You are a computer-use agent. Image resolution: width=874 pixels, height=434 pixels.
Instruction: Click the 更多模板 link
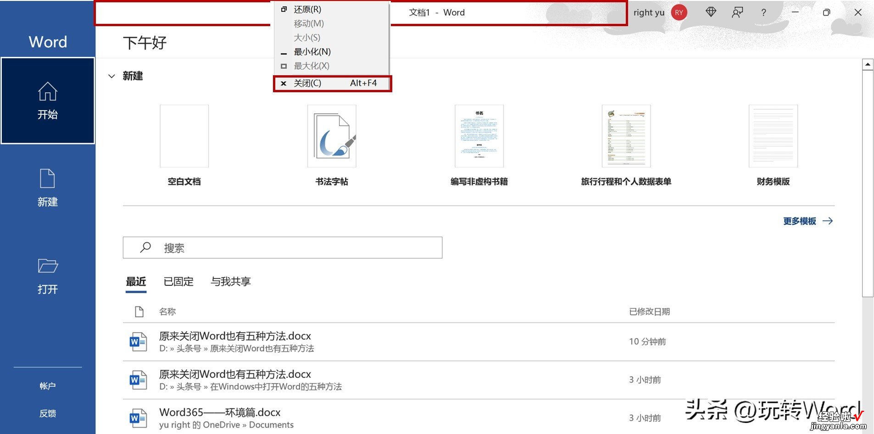point(808,221)
